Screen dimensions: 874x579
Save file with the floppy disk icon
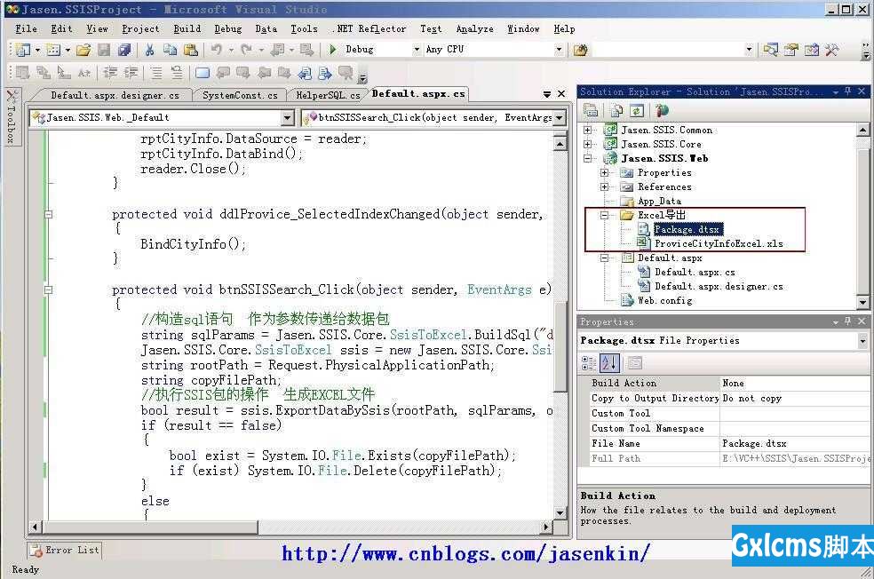(104, 50)
